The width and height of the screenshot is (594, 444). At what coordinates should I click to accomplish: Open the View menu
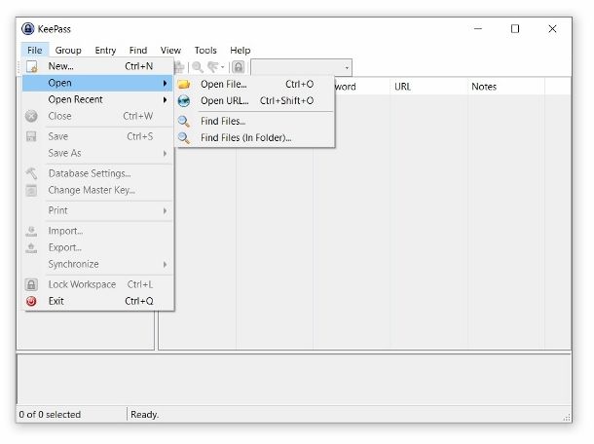170,51
